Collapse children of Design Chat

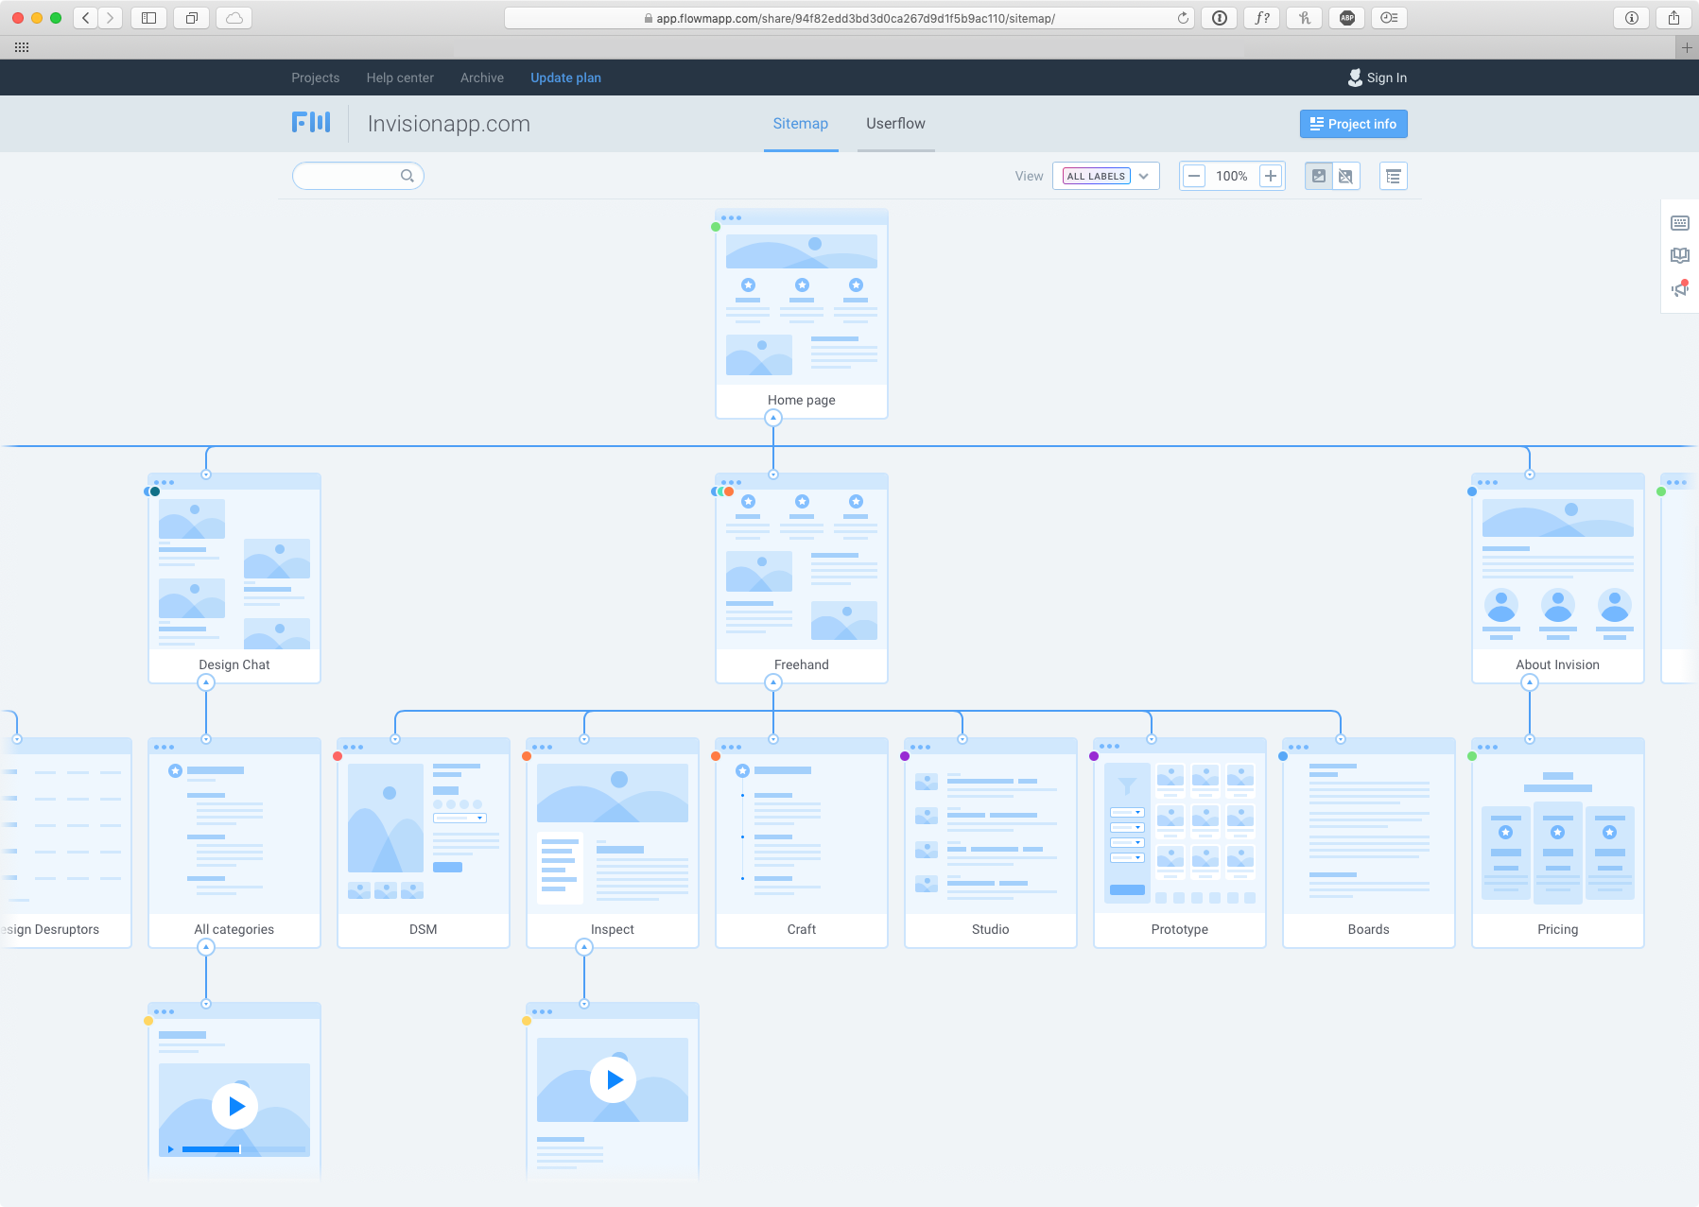tap(206, 682)
